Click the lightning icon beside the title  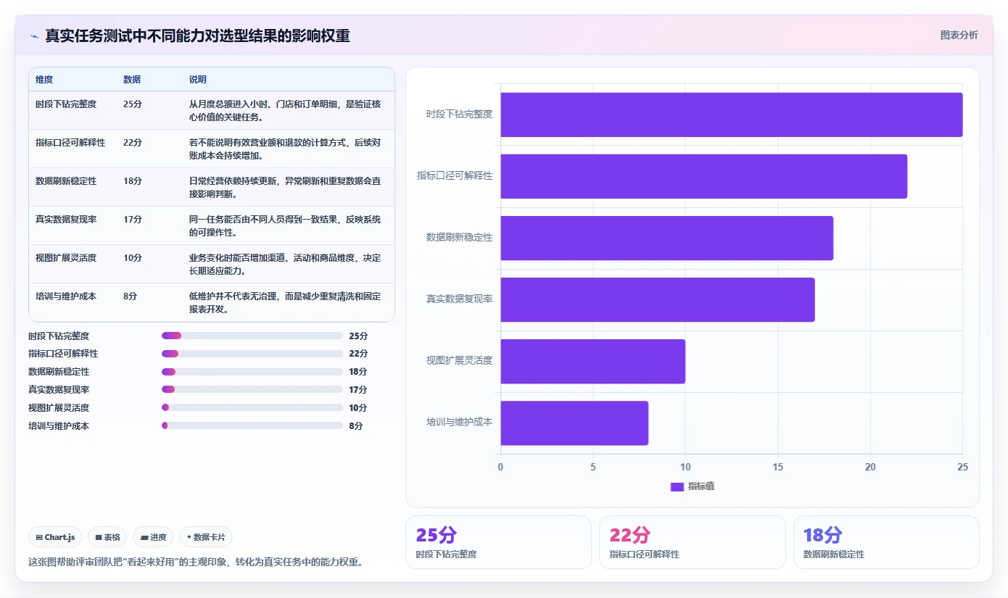[35, 36]
